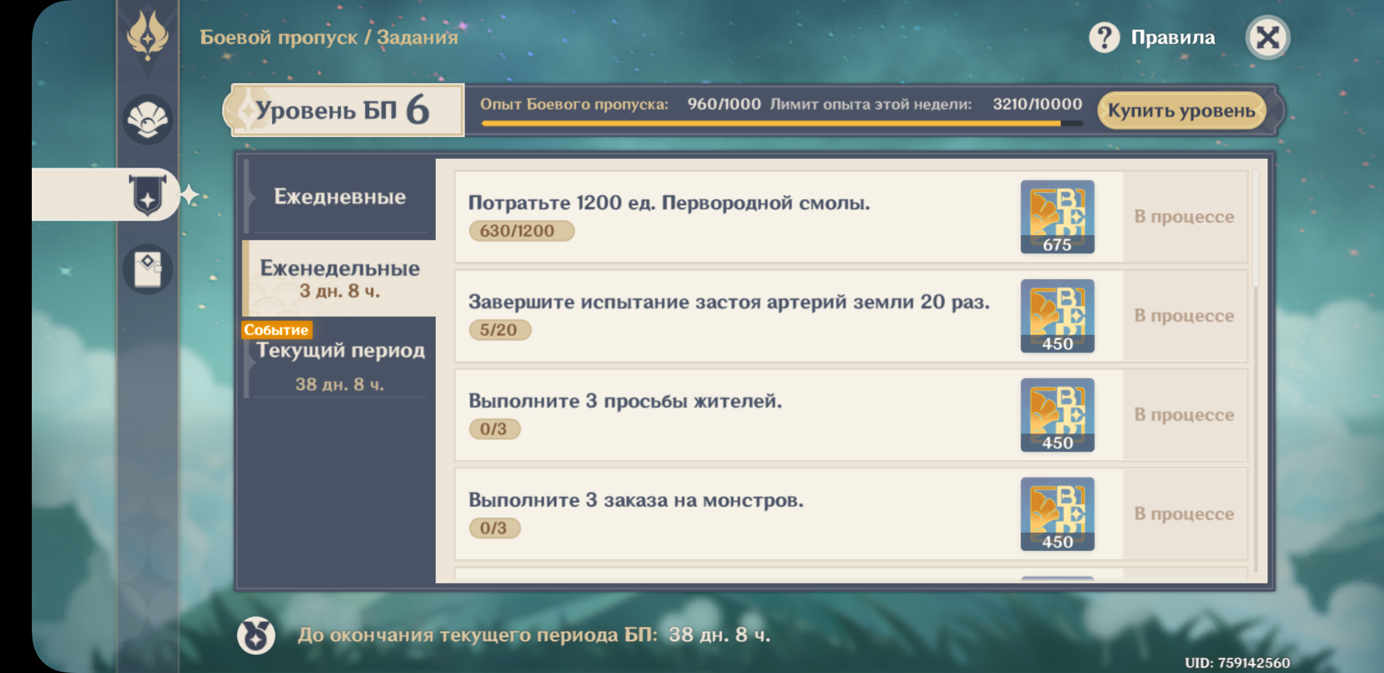Switch to the Ежедневные tab
1384x673 pixels.
[x=340, y=197]
